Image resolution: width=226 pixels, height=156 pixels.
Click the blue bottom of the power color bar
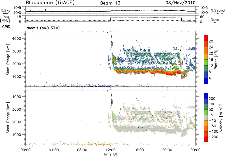pos(206,81)
